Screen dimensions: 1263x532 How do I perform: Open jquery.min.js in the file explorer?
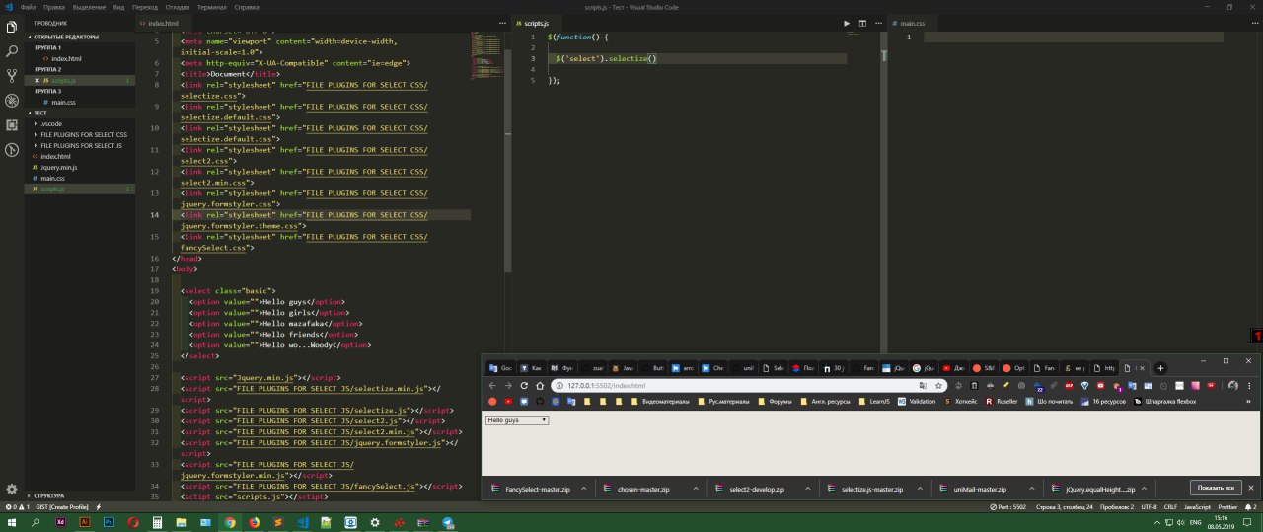[x=59, y=167]
